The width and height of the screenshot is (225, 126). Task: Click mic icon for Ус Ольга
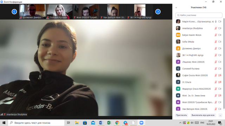point(216,82)
